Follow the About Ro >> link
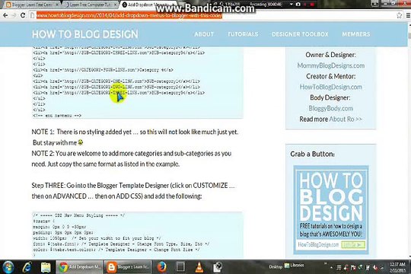The width and height of the screenshot is (411, 274). tap(346, 119)
